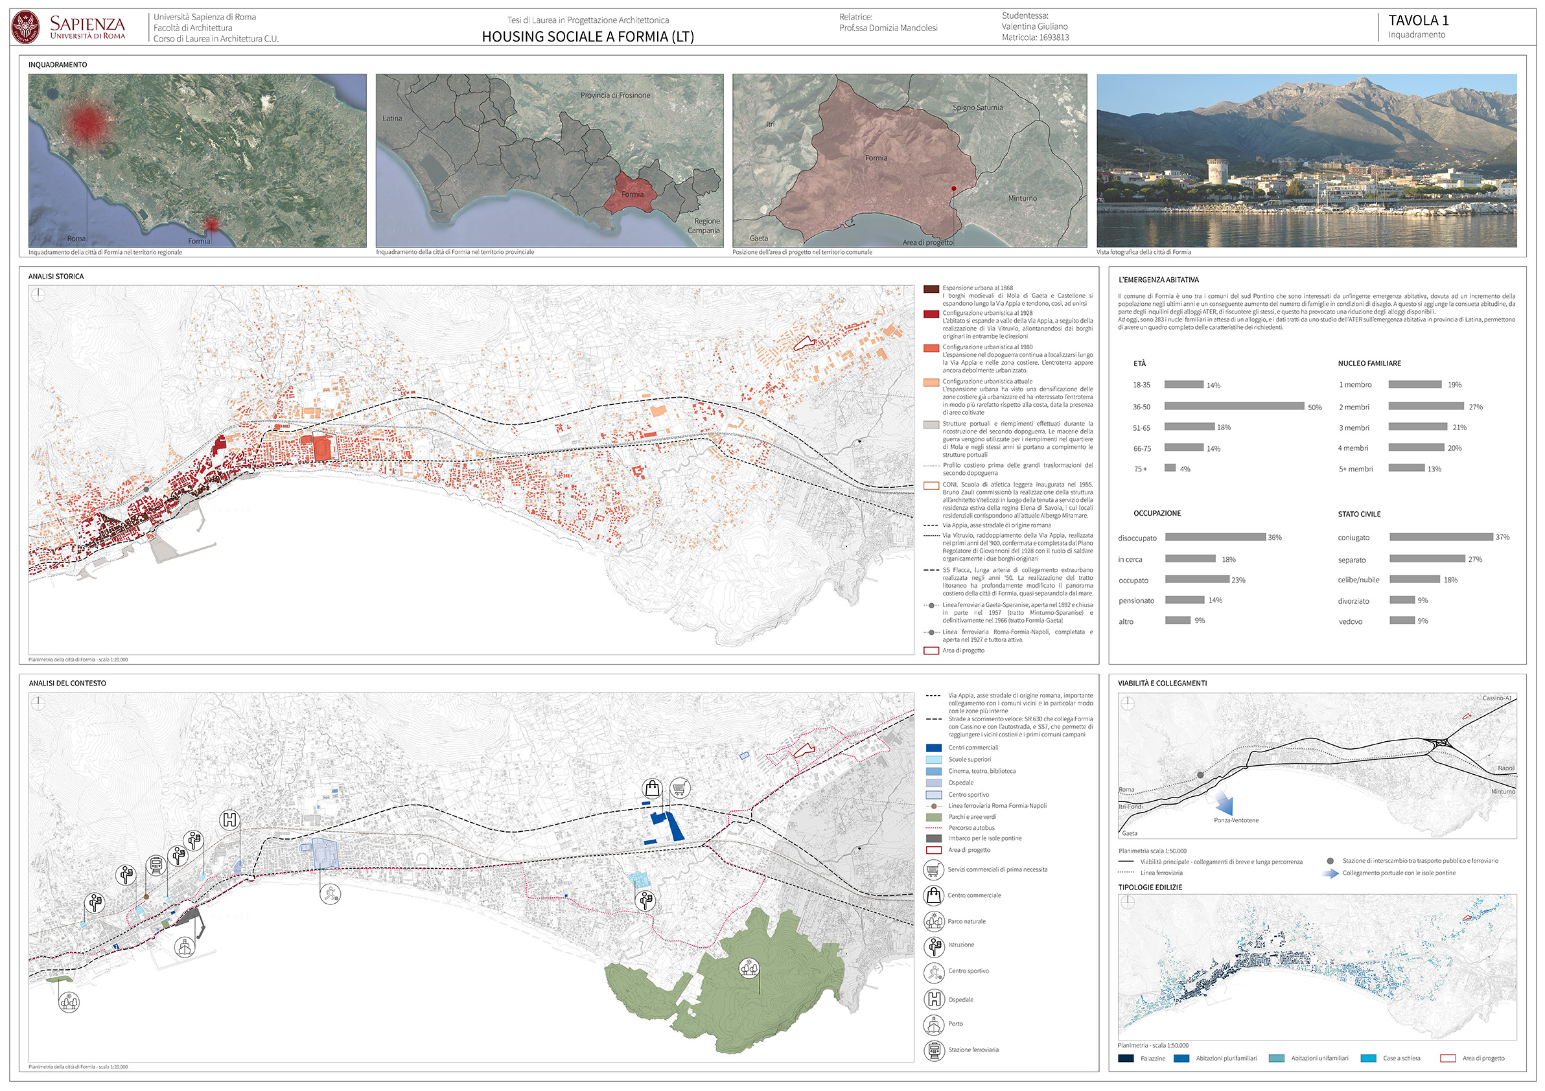Click the Centro commerciale shopping bag legend icon

click(x=933, y=895)
